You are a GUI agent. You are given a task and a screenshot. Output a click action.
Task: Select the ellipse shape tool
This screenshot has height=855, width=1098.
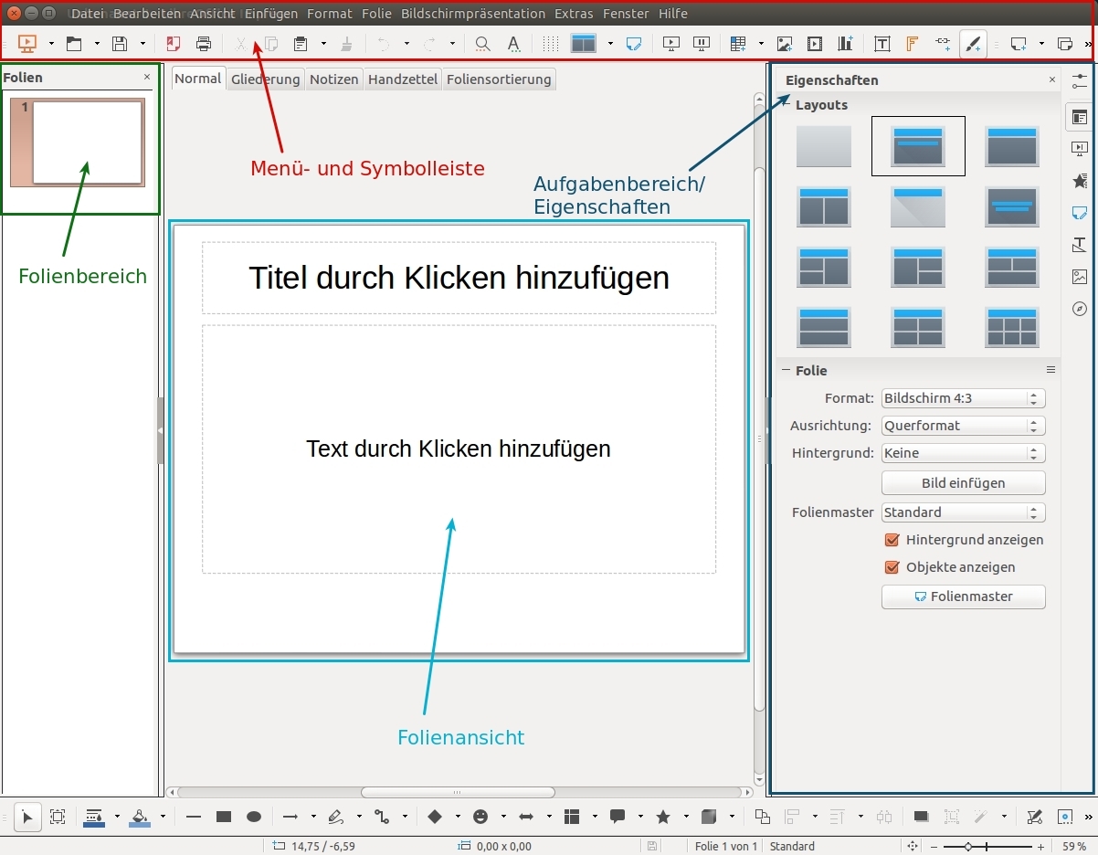(x=254, y=817)
